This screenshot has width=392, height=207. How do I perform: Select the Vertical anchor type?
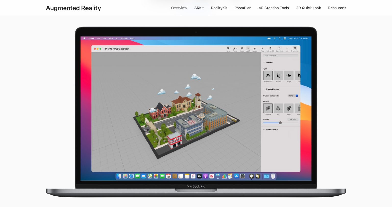coord(278,75)
